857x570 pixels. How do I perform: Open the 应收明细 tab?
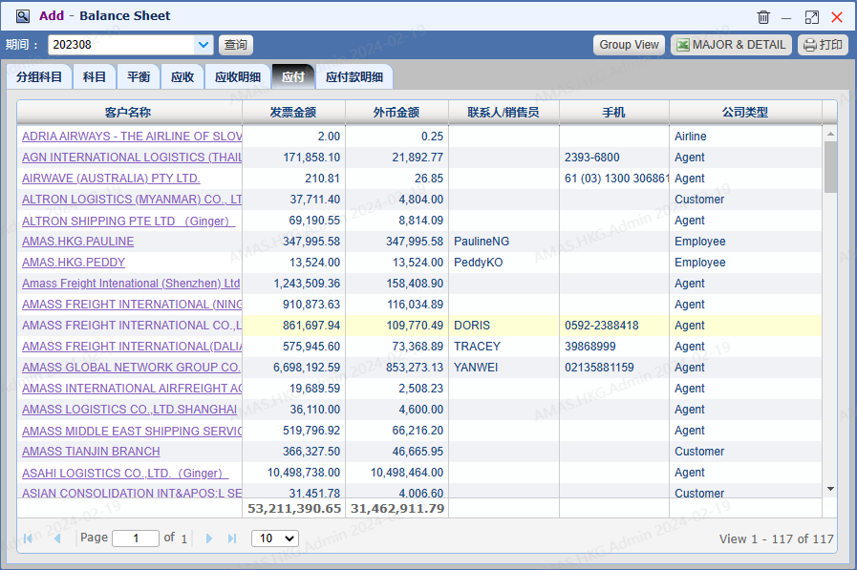tap(238, 77)
